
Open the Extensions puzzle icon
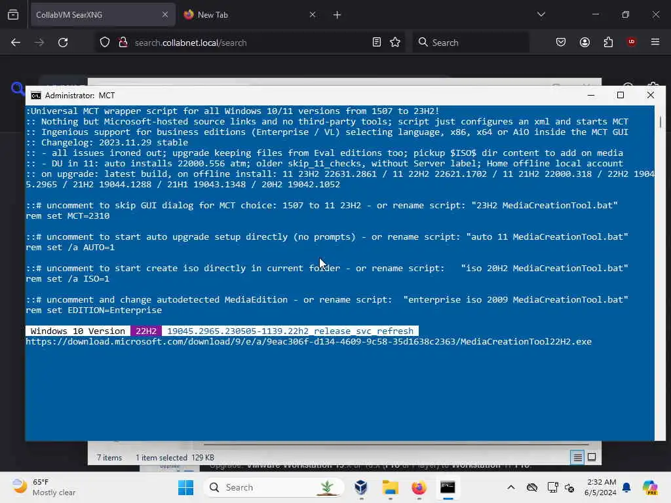coord(608,43)
